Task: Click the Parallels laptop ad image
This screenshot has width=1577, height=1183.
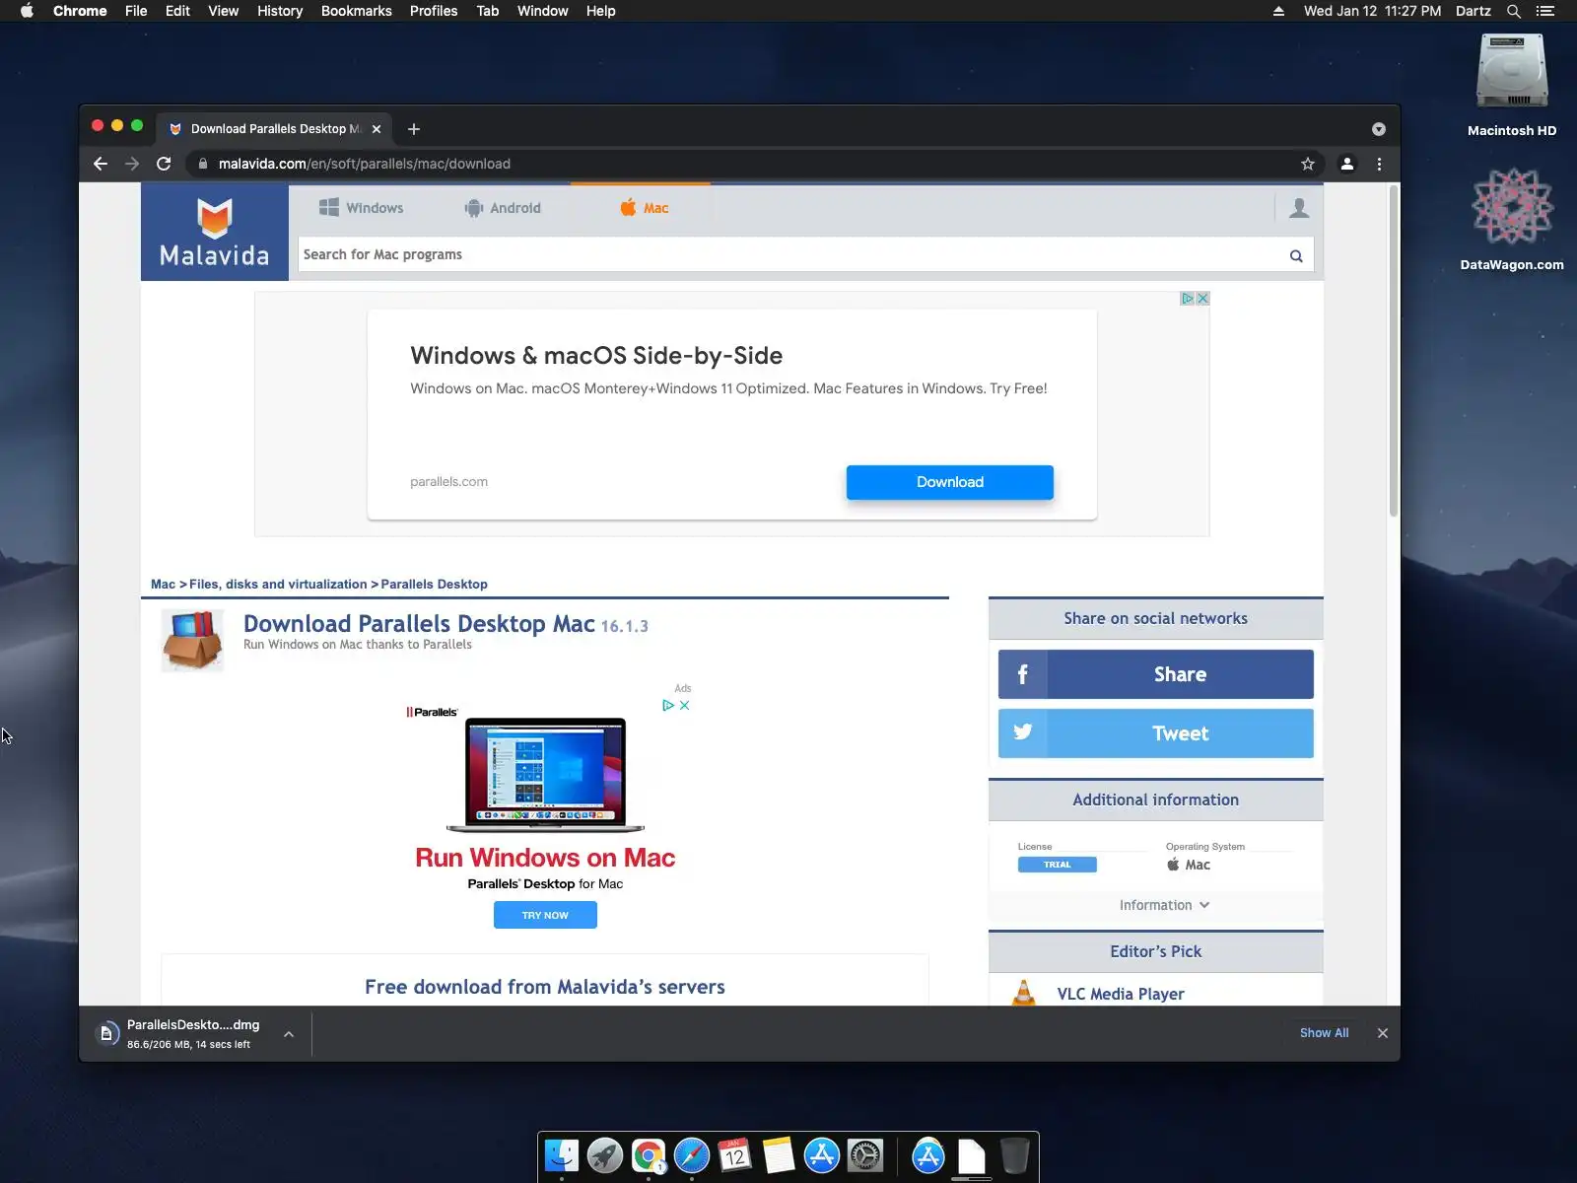Action: click(x=545, y=775)
